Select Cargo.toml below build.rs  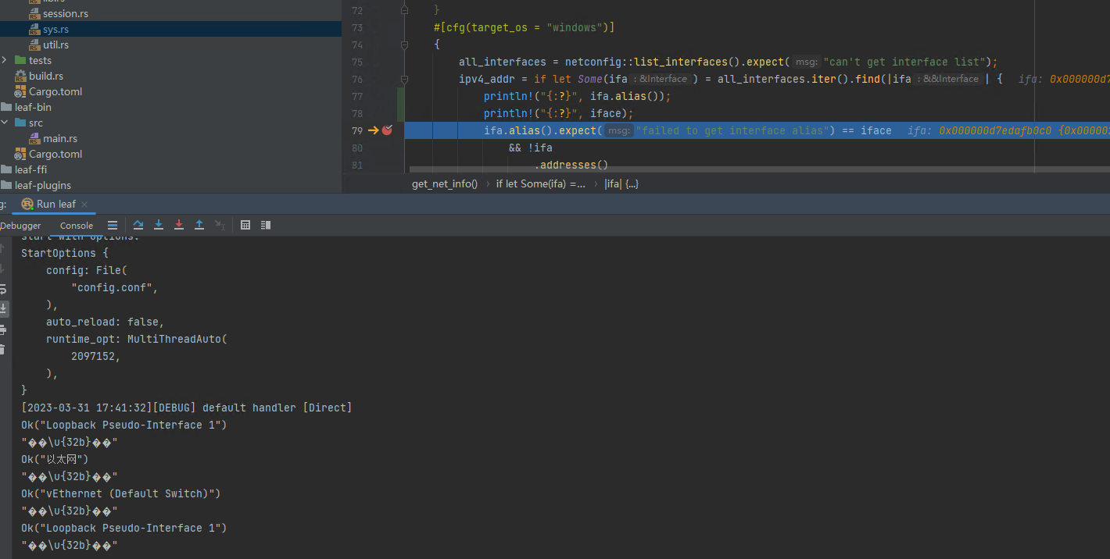point(55,91)
